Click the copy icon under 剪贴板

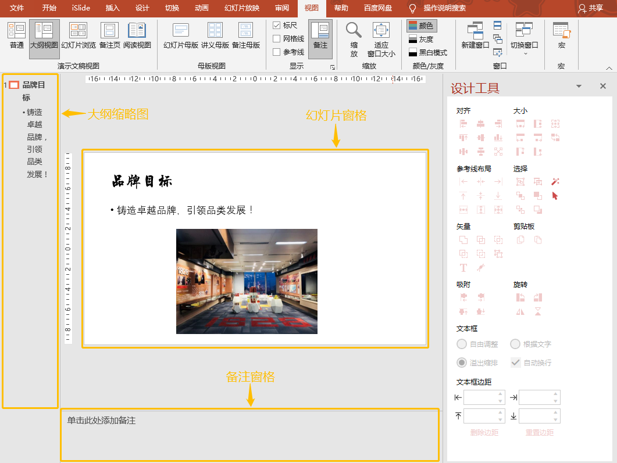click(x=520, y=240)
